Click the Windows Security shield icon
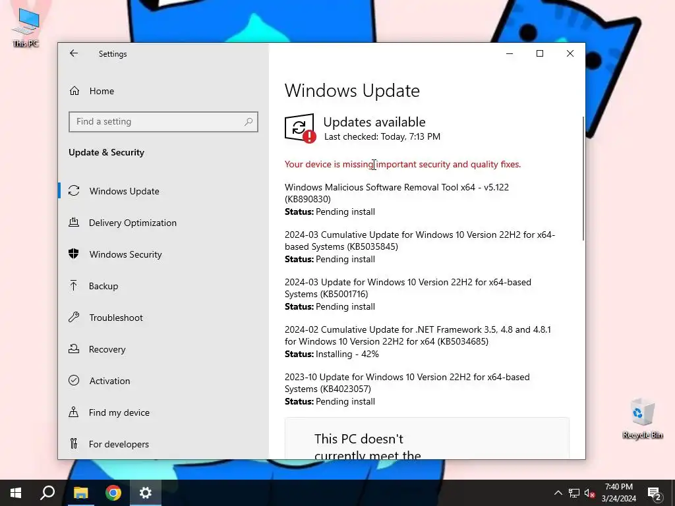675x506 pixels. pos(74,254)
